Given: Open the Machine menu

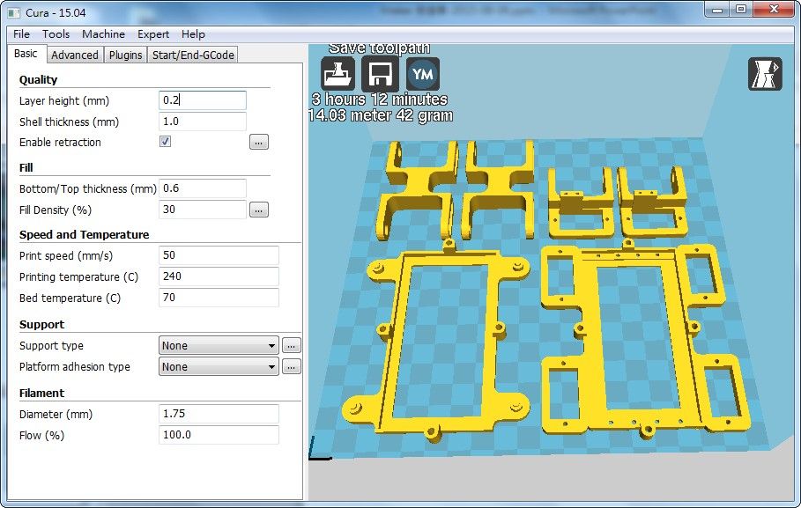Looking at the screenshot, I should pyautogui.click(x=103, y=34).
